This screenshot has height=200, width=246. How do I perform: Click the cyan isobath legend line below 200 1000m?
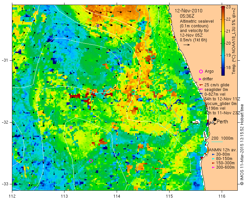(217, 142)
